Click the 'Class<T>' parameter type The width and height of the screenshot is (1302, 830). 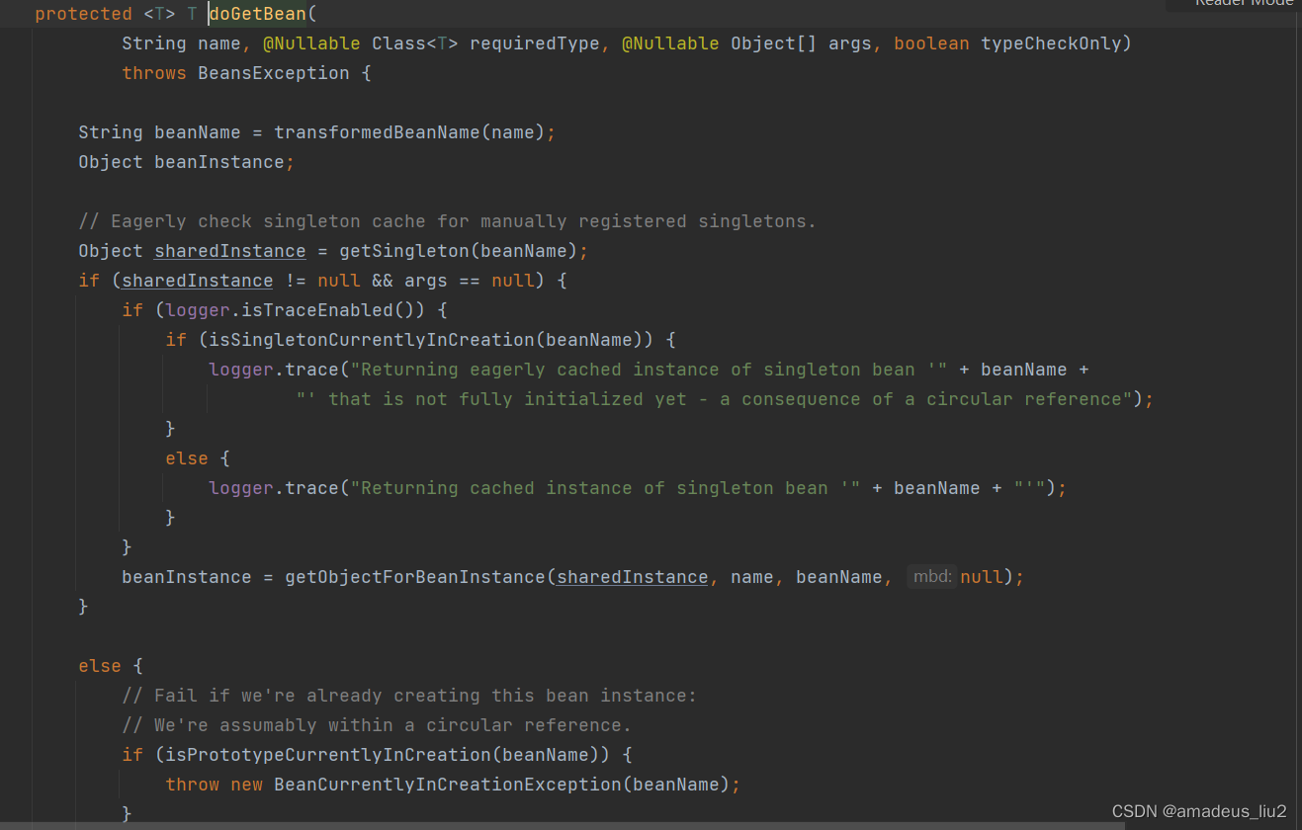tap(415, 43)
